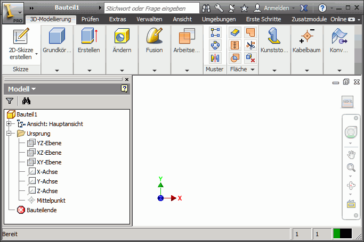364x242 pixels.
Task: Click the filter funnel icon in Modell panel
Action: point(10,101)
